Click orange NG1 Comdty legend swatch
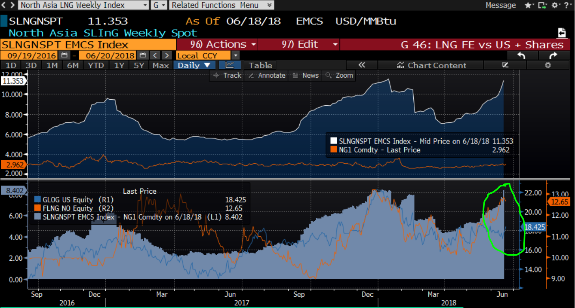Viewport: 575px width, 308px height. [333, 149]
